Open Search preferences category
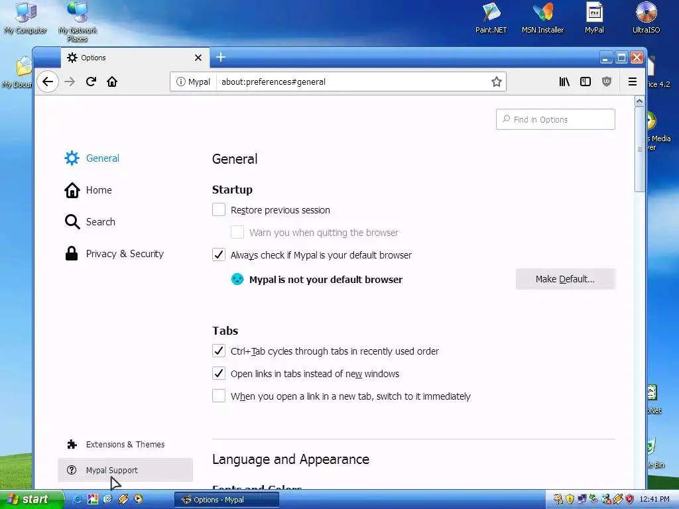The image size is (679, 509). (x=90, y=221)
